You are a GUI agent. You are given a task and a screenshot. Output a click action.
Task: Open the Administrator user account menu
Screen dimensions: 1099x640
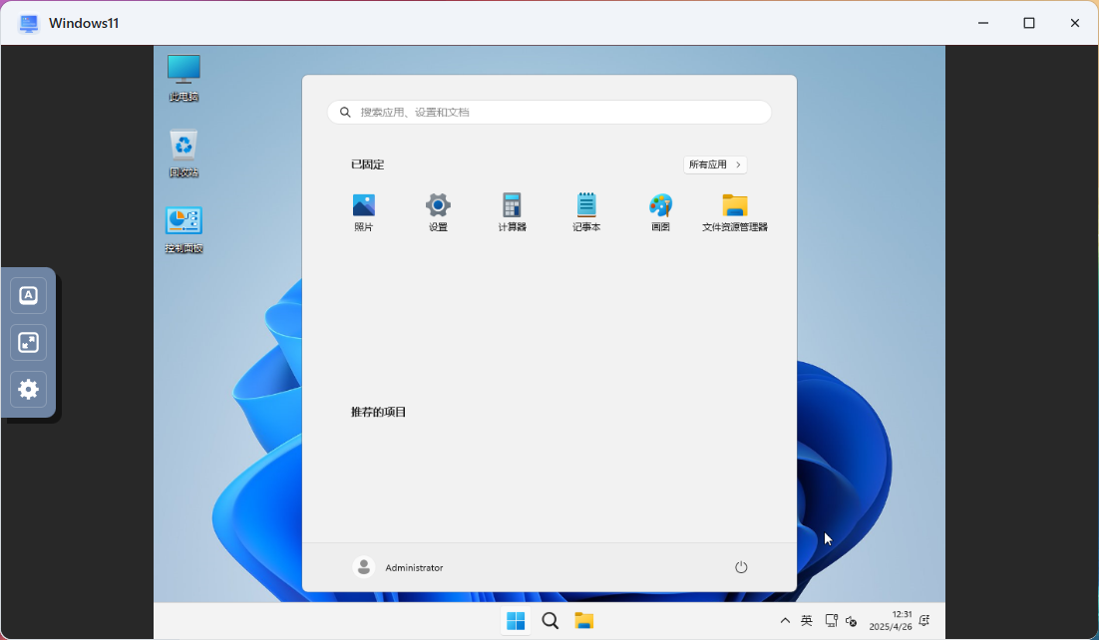[x=398, y=567]
